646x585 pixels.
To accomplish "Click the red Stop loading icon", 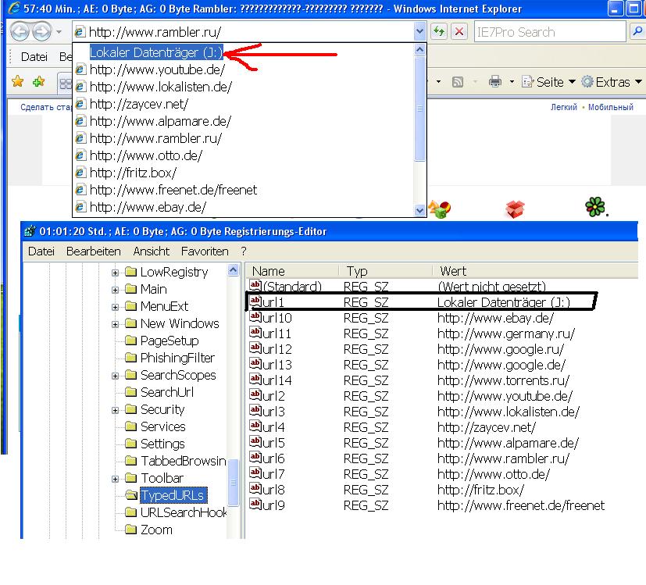I will click(459, 32).
